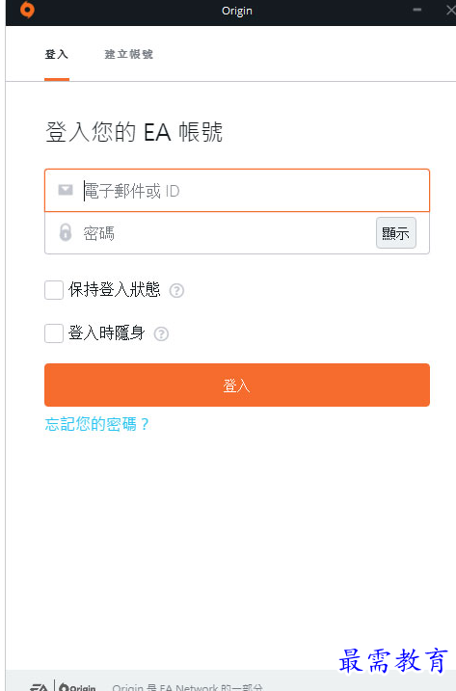Minimize the Origin window
The height and width of the screenshot is (691, 456).
click(416, 10)
